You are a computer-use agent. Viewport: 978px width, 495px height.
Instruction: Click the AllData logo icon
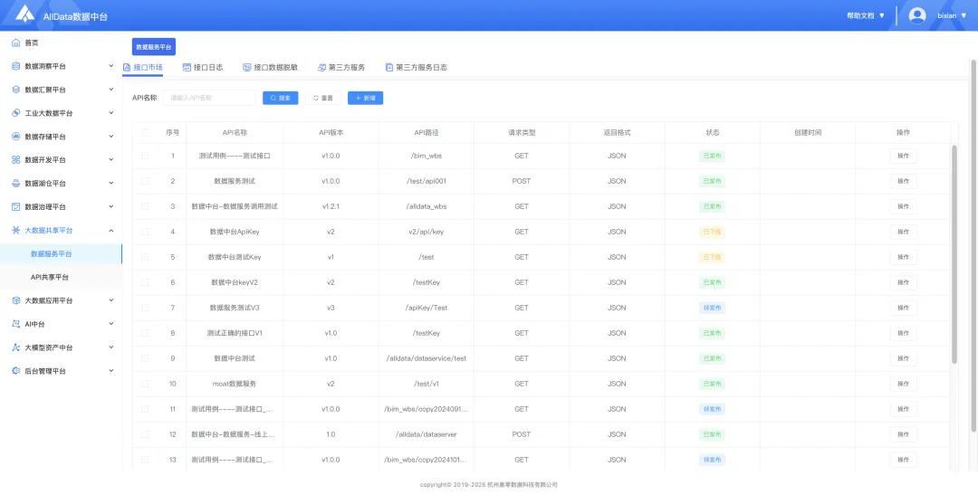click(x=25, y=15)
